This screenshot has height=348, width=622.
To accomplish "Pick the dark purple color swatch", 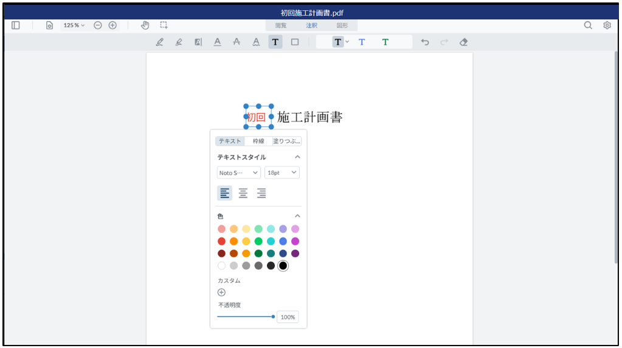I will pos(295,254).
